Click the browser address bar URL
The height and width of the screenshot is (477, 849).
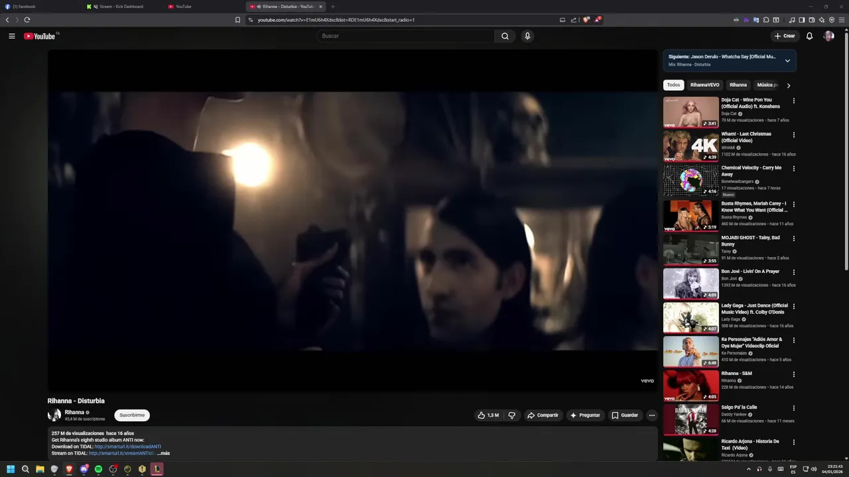(x=336, y=20)
